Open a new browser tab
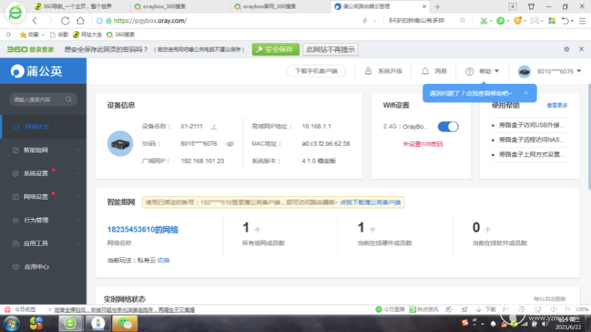This screenshot has width=591, height=332. pyautogui.click(x=437, y=7)
